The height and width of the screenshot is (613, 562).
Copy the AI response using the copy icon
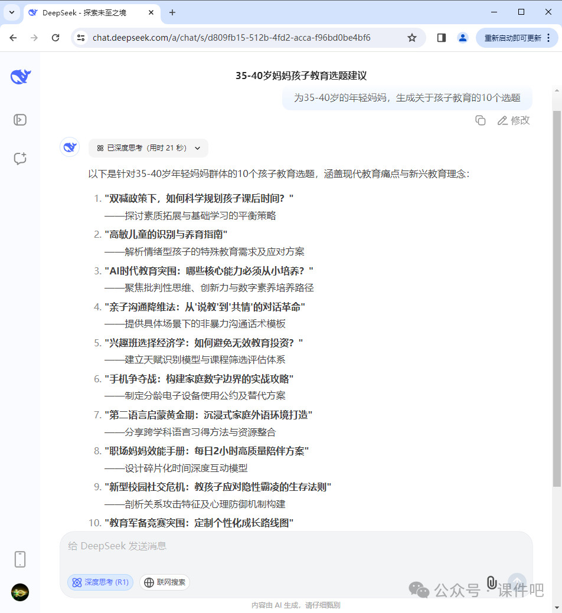(x=480, y=120)
